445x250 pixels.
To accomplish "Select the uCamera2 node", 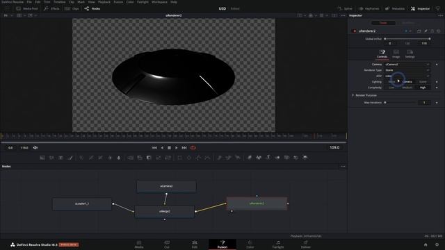I will (166, 186).
